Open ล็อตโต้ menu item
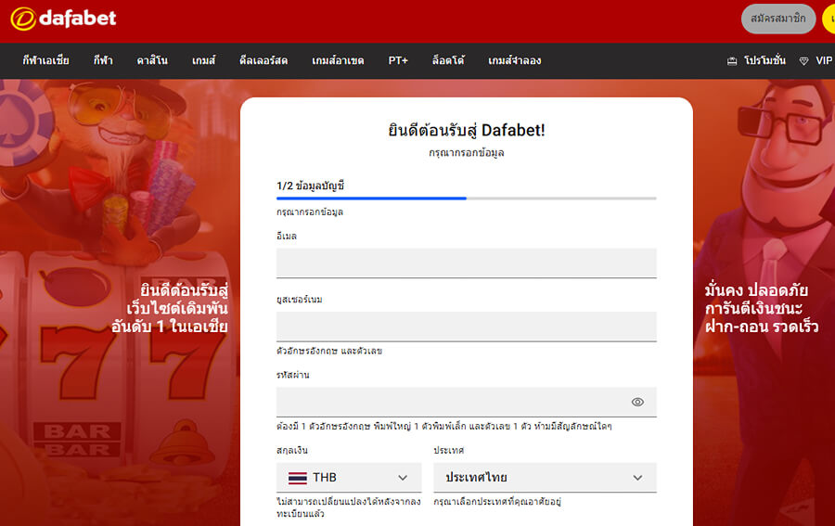The image size is (835, 526). pos(448,60)
